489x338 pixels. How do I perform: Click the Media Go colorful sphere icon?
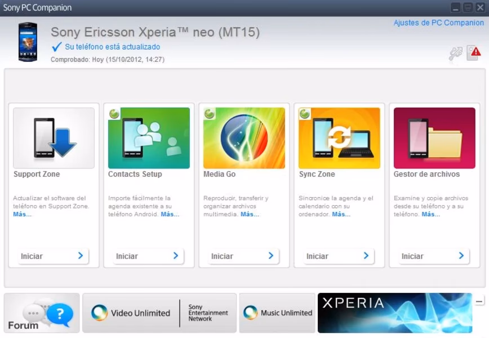244,138
